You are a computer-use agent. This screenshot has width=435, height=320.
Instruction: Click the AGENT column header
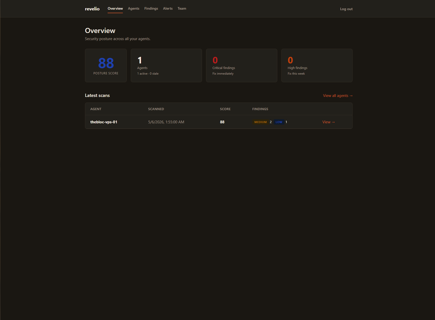(96, 109)
